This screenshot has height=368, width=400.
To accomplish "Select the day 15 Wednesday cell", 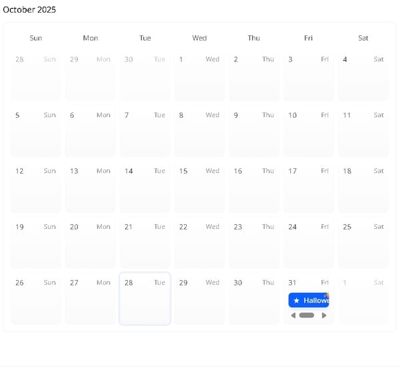I will coord(199,187).
